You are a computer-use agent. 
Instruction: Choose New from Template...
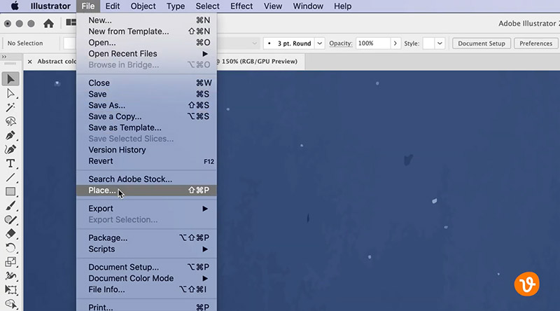click(146, 32)
